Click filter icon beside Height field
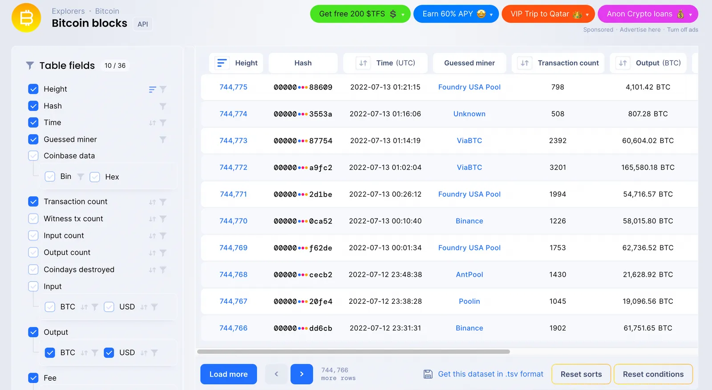The height and width of the screenshot is (390, 712). pyautogui.click(x=163, y=89)
